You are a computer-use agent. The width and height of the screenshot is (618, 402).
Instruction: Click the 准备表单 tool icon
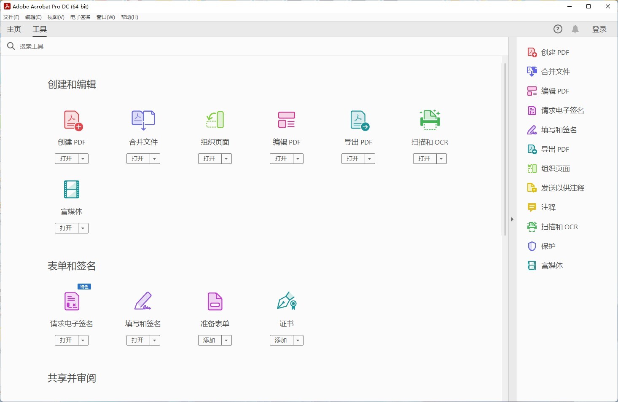click(x=215, y=301)
